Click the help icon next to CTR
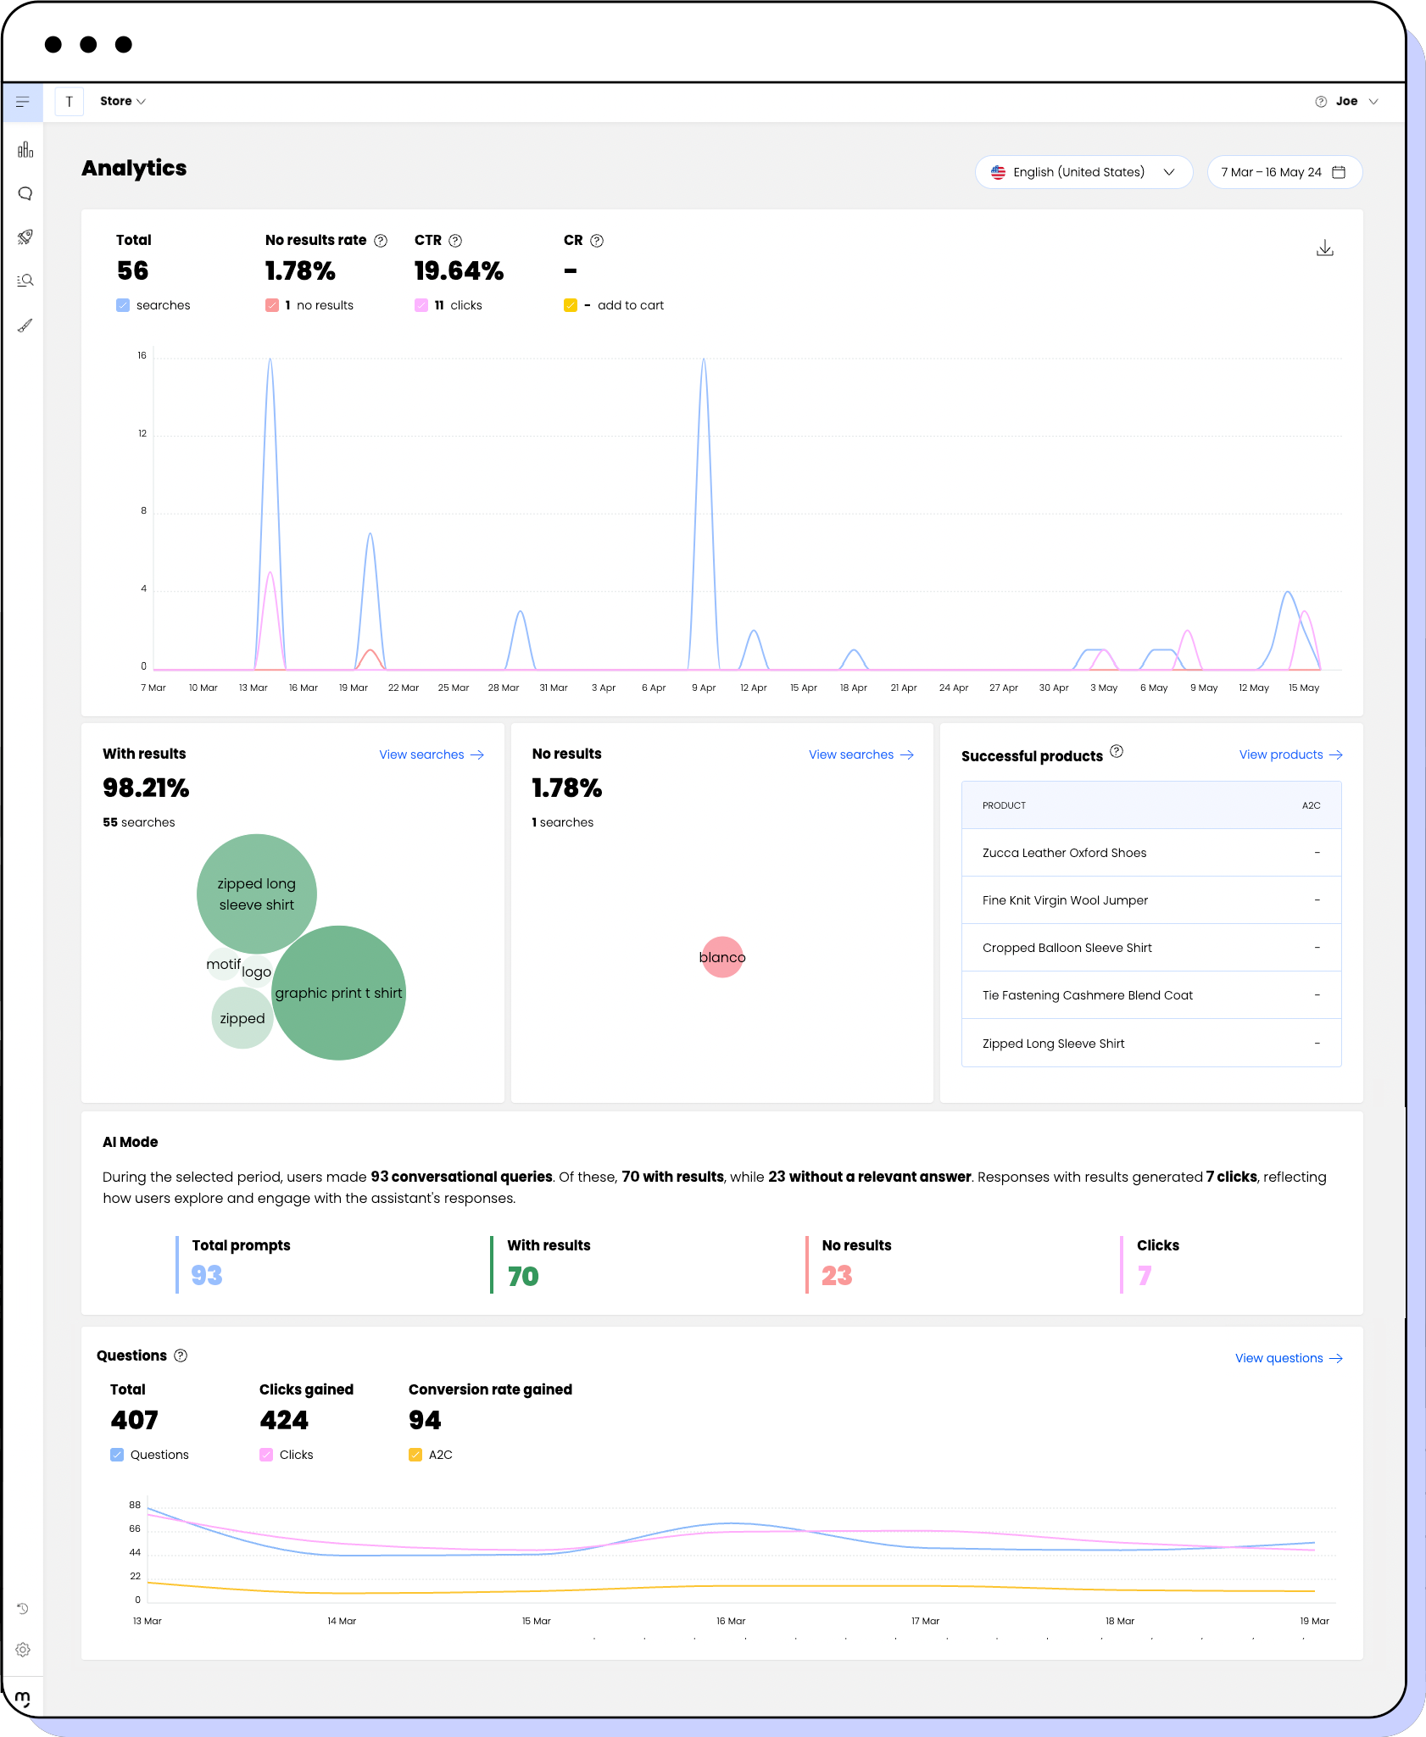 point(455,240)
